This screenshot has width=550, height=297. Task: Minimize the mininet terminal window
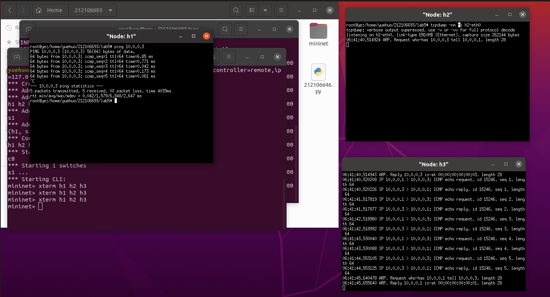[246, 57]
